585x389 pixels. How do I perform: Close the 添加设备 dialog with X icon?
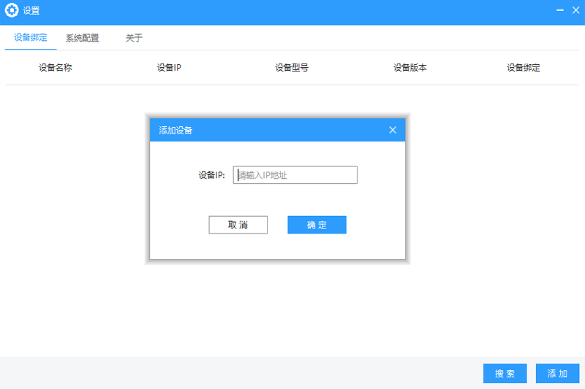coord(393,130)
